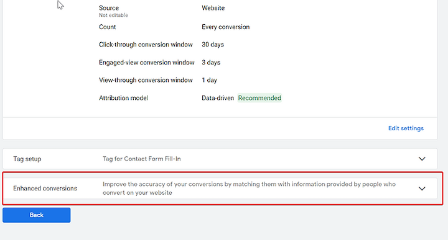Select the '30 days' window value

click(x=213, y=45)
